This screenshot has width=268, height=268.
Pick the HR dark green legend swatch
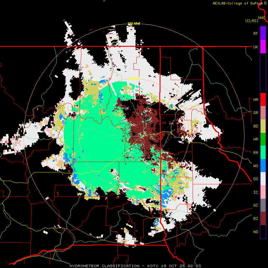click(263, 139)
